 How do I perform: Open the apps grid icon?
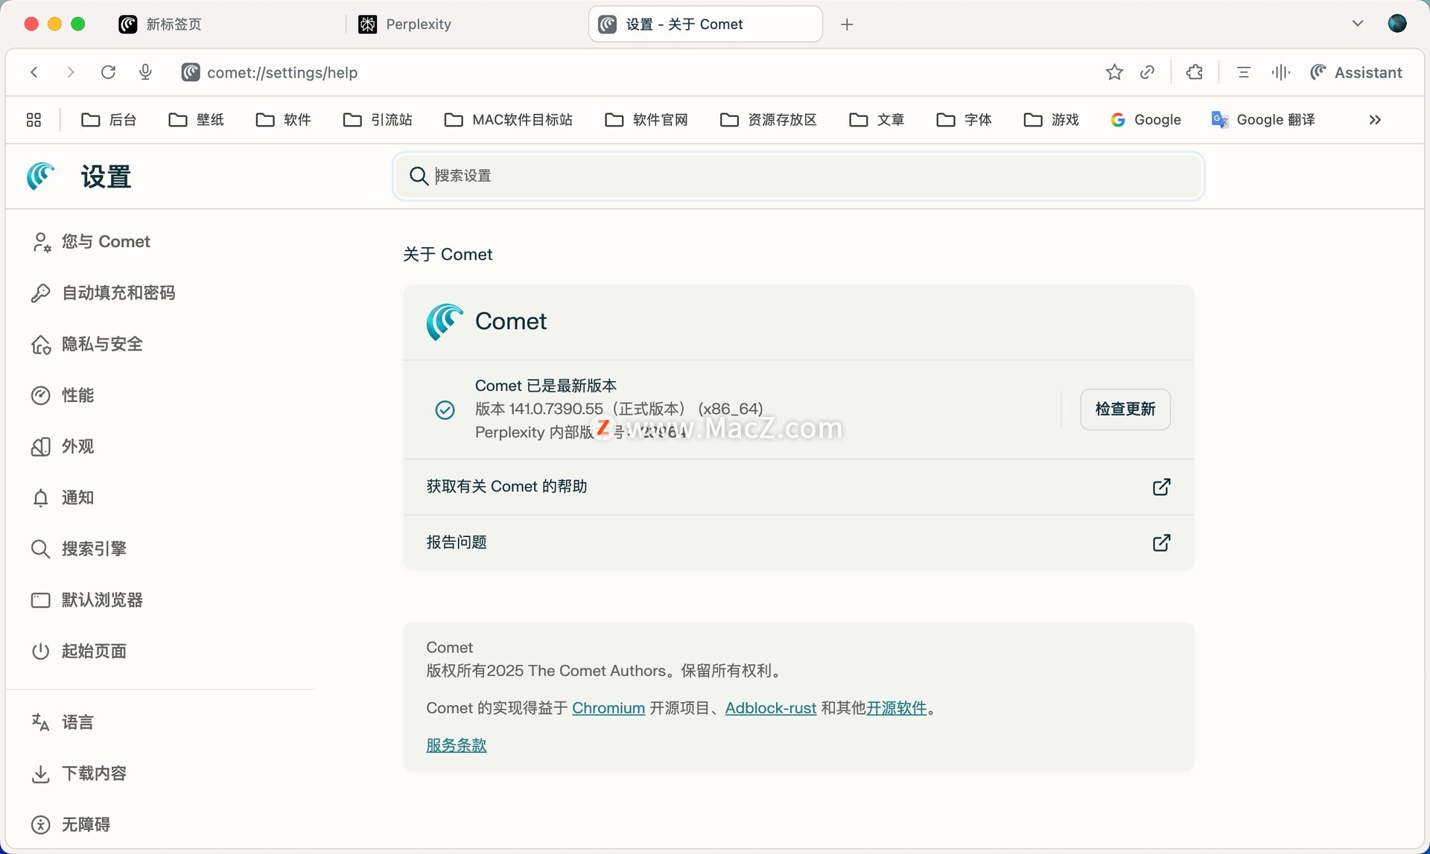point(34,120)
